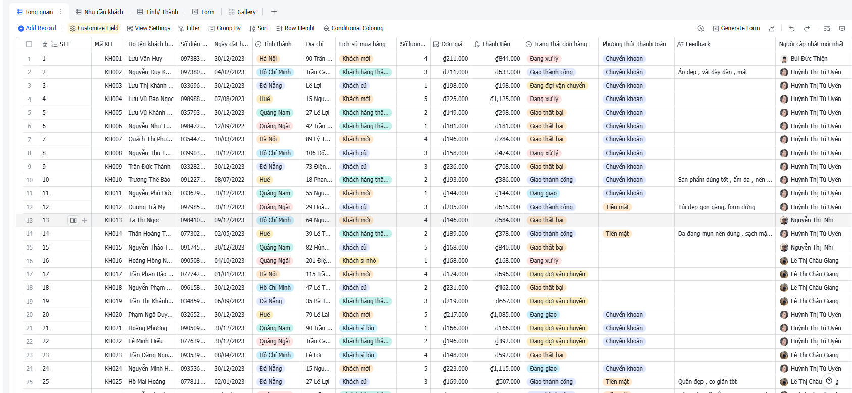Open the Gallery view tab
The image size is (852, 393).
(x=242, y=12)
